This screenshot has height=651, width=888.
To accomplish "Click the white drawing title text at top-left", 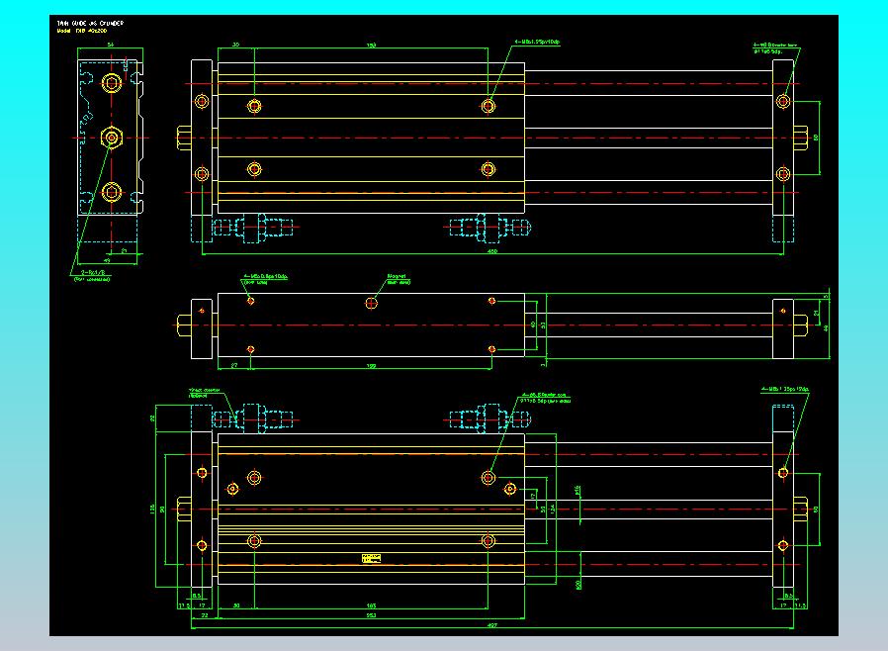I will (x=90, y=23).
